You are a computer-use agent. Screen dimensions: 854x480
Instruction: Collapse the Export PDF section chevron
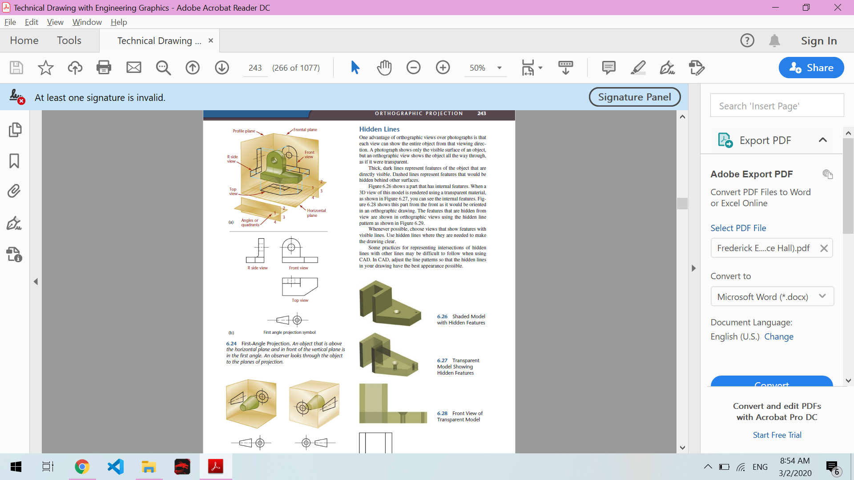pos(822,140)
